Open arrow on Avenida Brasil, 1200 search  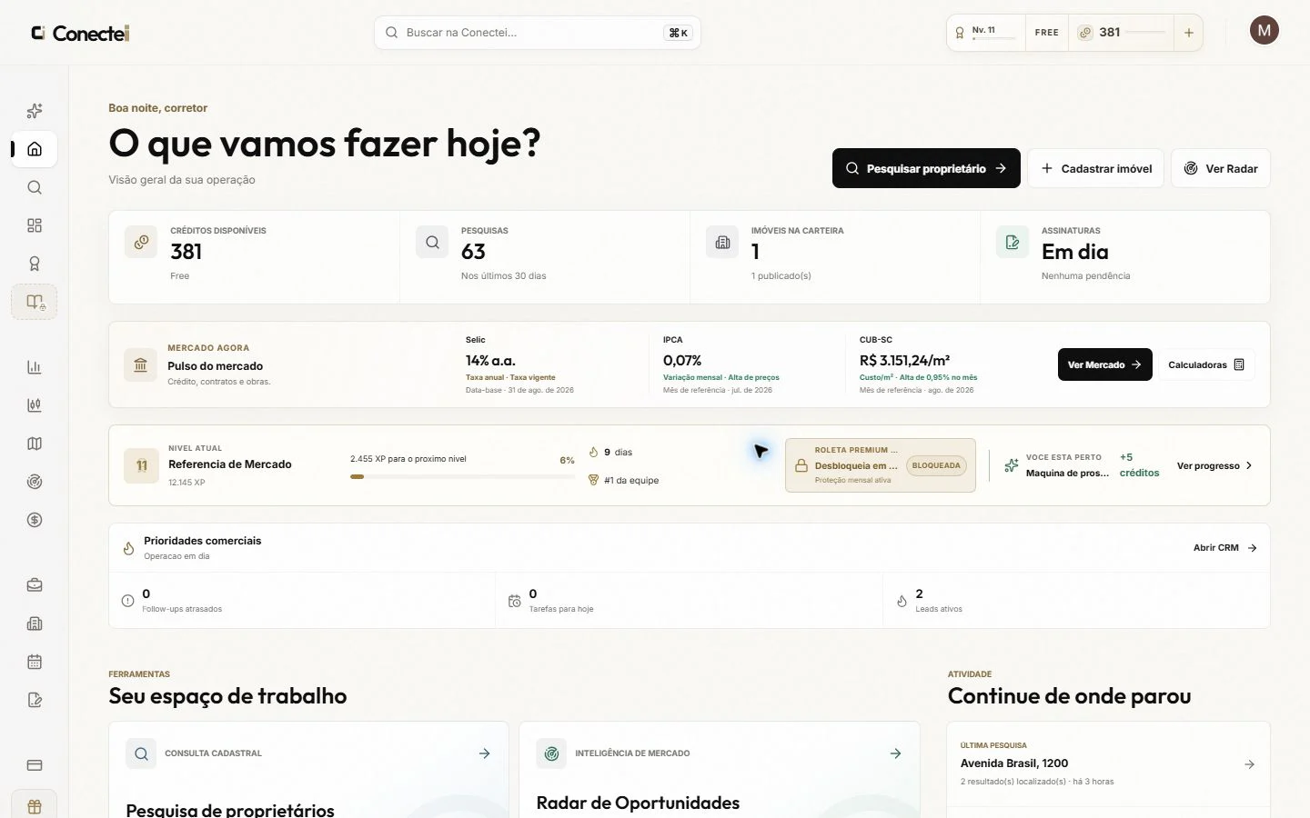pos(1249,764)
